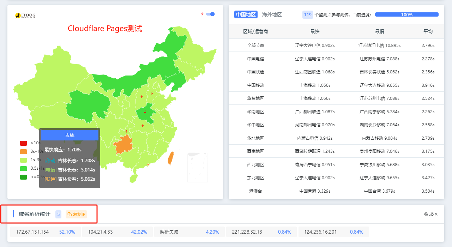Click the count badge showing 5
Image resolution: width=452 pixels, height=247 pixels.
tap(59, 214)
